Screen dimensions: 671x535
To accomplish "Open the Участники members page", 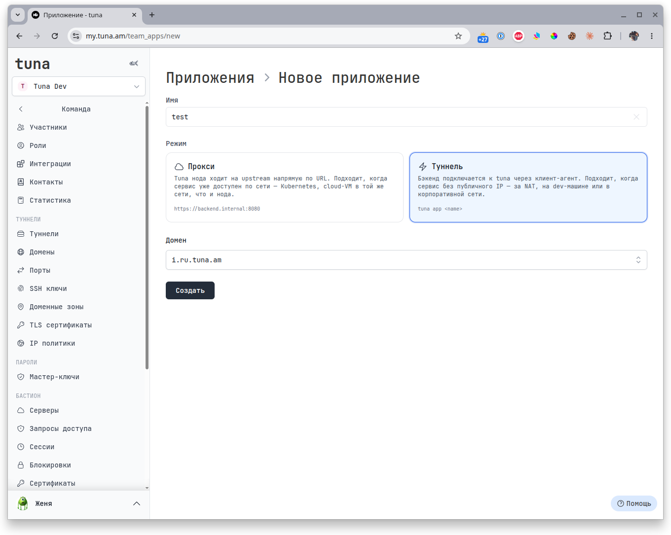I will point(48,127).
